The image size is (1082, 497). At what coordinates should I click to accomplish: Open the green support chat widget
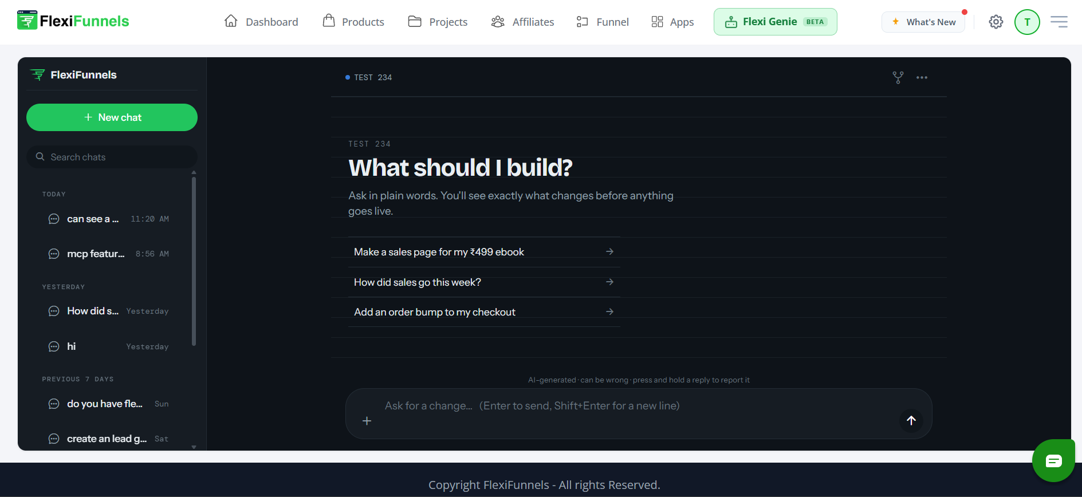pos(1053,460)
